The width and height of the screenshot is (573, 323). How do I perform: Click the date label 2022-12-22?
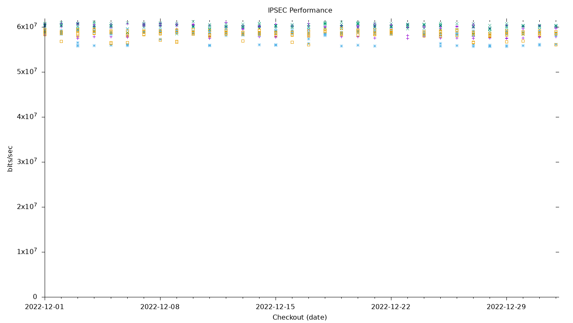coord(391,307)
